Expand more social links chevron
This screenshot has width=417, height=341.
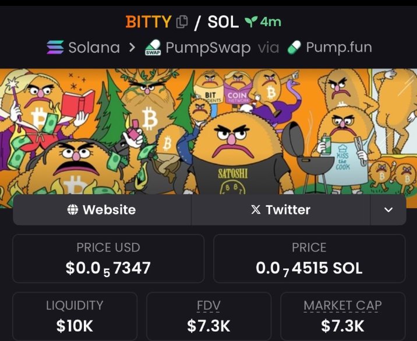pyautogui.click(x=388, y=210)
